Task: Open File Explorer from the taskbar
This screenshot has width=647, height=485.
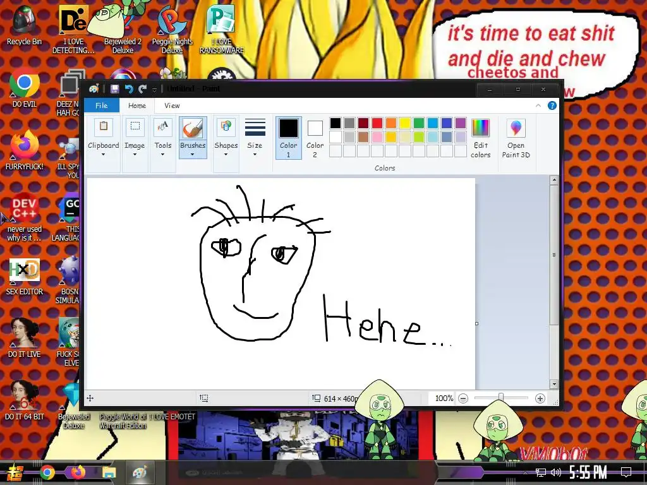Action: [x=109, y=472]
